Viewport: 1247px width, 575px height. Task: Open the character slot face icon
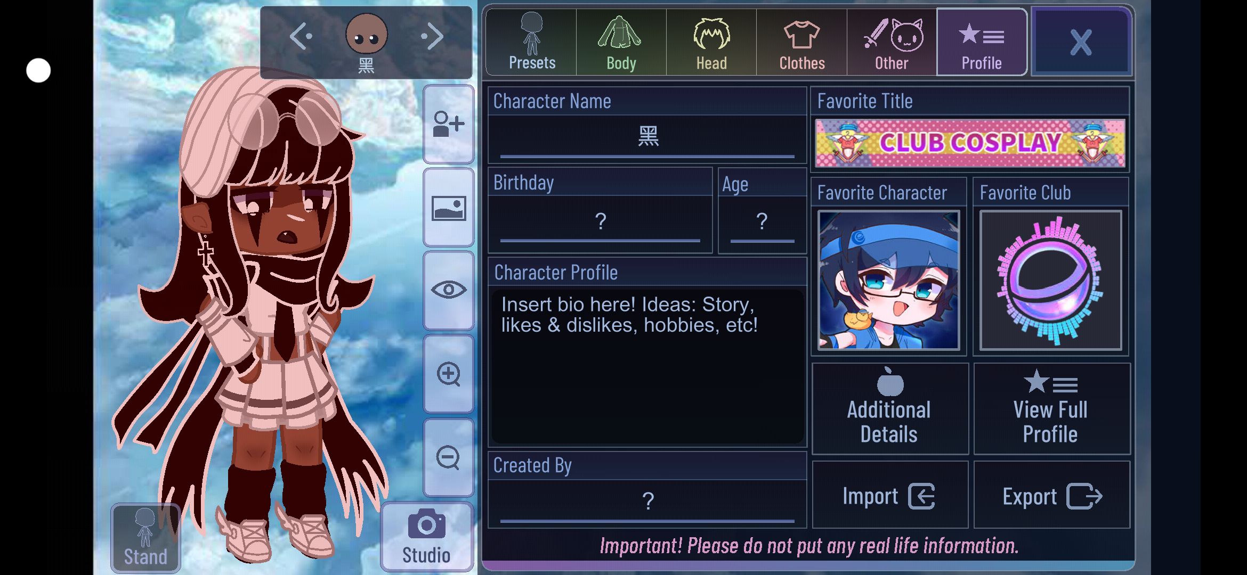pyautogui.click(x=367, y=34)
